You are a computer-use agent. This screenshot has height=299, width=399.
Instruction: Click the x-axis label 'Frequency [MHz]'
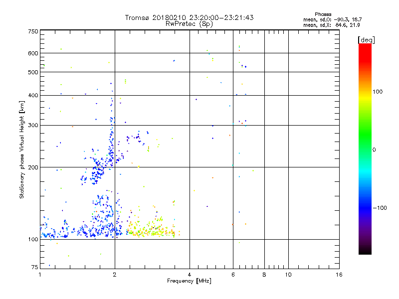[189, 281]
